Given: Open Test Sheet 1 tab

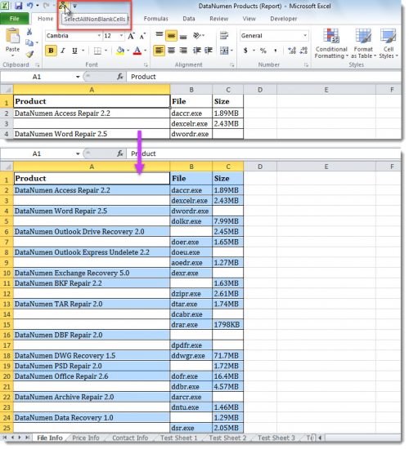Looking at the screenshot, I should click(178, 438).
